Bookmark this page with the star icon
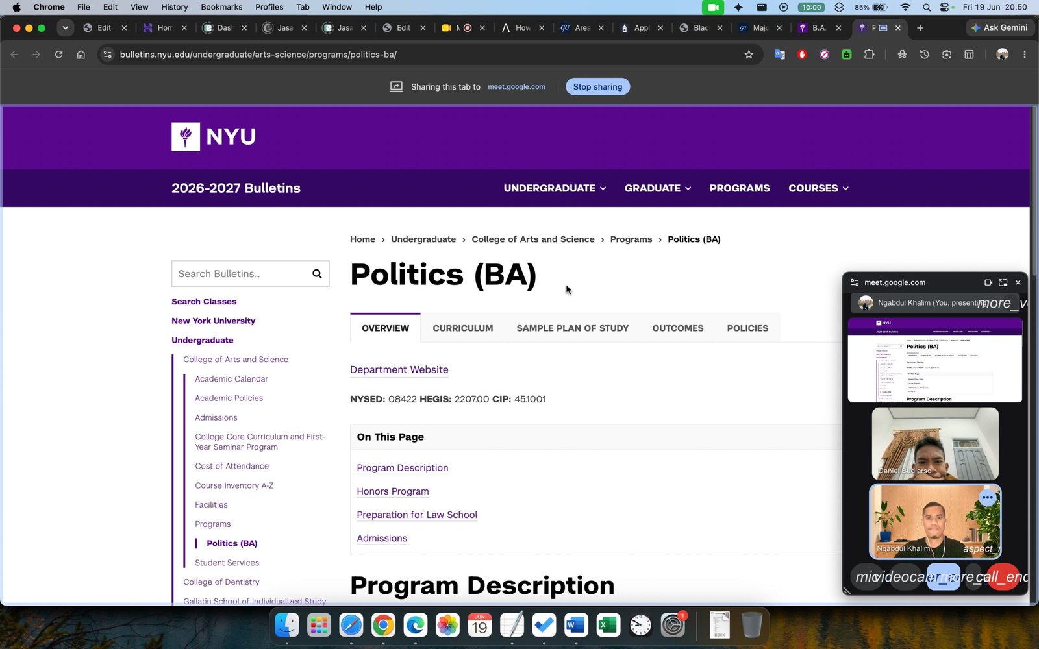Screen dimensions: 1039x649 click(x=749, y=55)
